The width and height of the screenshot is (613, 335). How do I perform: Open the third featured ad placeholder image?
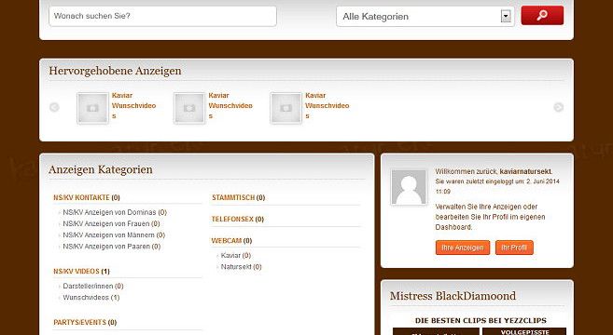tap(286, 108)
